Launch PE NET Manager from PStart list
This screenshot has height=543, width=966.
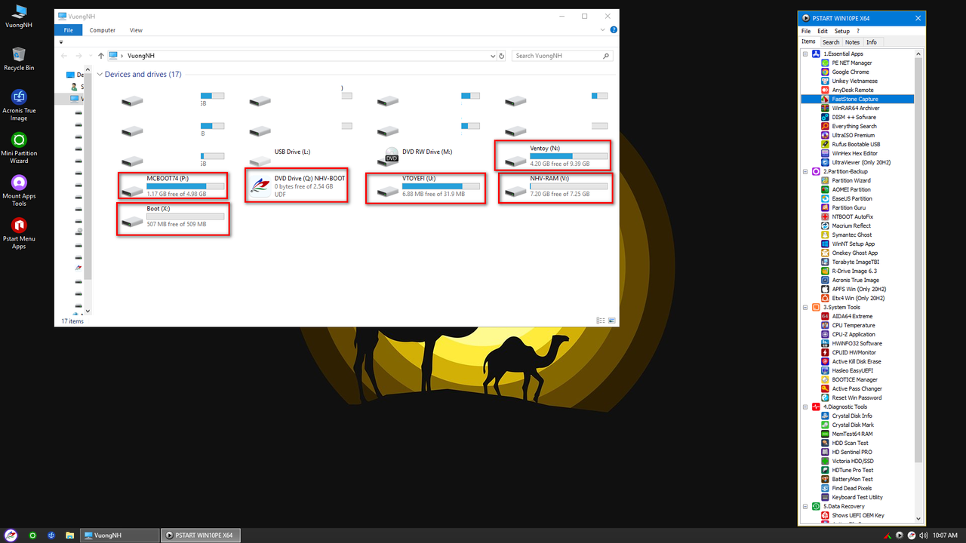coord(851,63)
